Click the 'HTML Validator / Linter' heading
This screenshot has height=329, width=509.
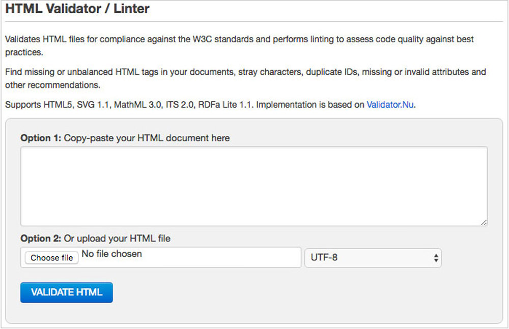[77, 9]
